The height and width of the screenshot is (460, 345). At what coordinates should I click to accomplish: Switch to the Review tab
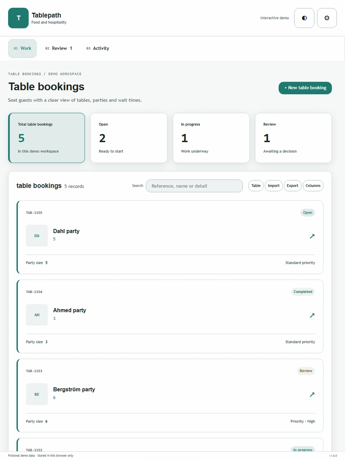pyautogui.click(x=59, y=48)
